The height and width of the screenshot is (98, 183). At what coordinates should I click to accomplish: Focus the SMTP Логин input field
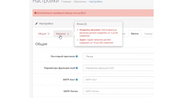118,91
